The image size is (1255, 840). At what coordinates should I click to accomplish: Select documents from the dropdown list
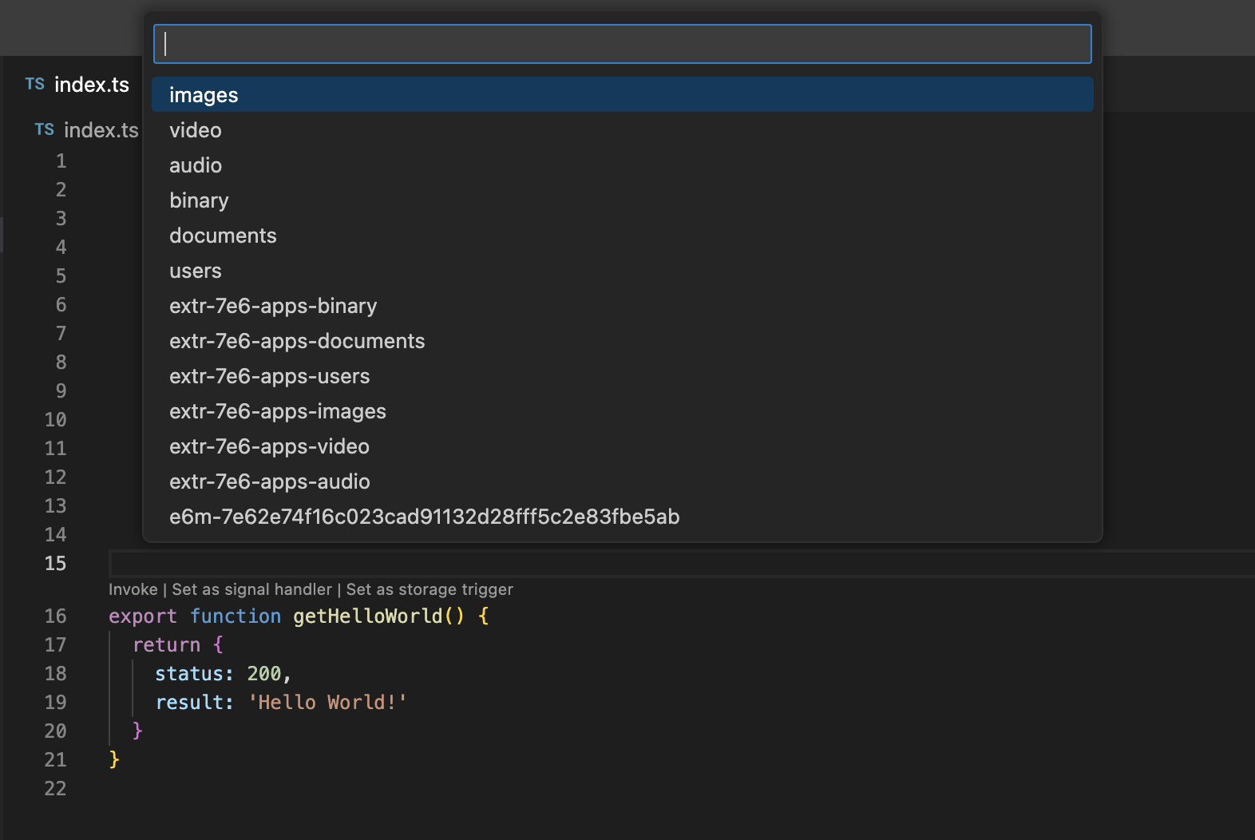[223, 236]
